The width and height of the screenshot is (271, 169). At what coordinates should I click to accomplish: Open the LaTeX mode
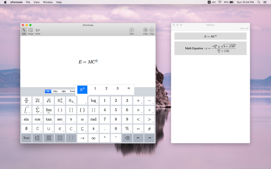pos(38,31)
